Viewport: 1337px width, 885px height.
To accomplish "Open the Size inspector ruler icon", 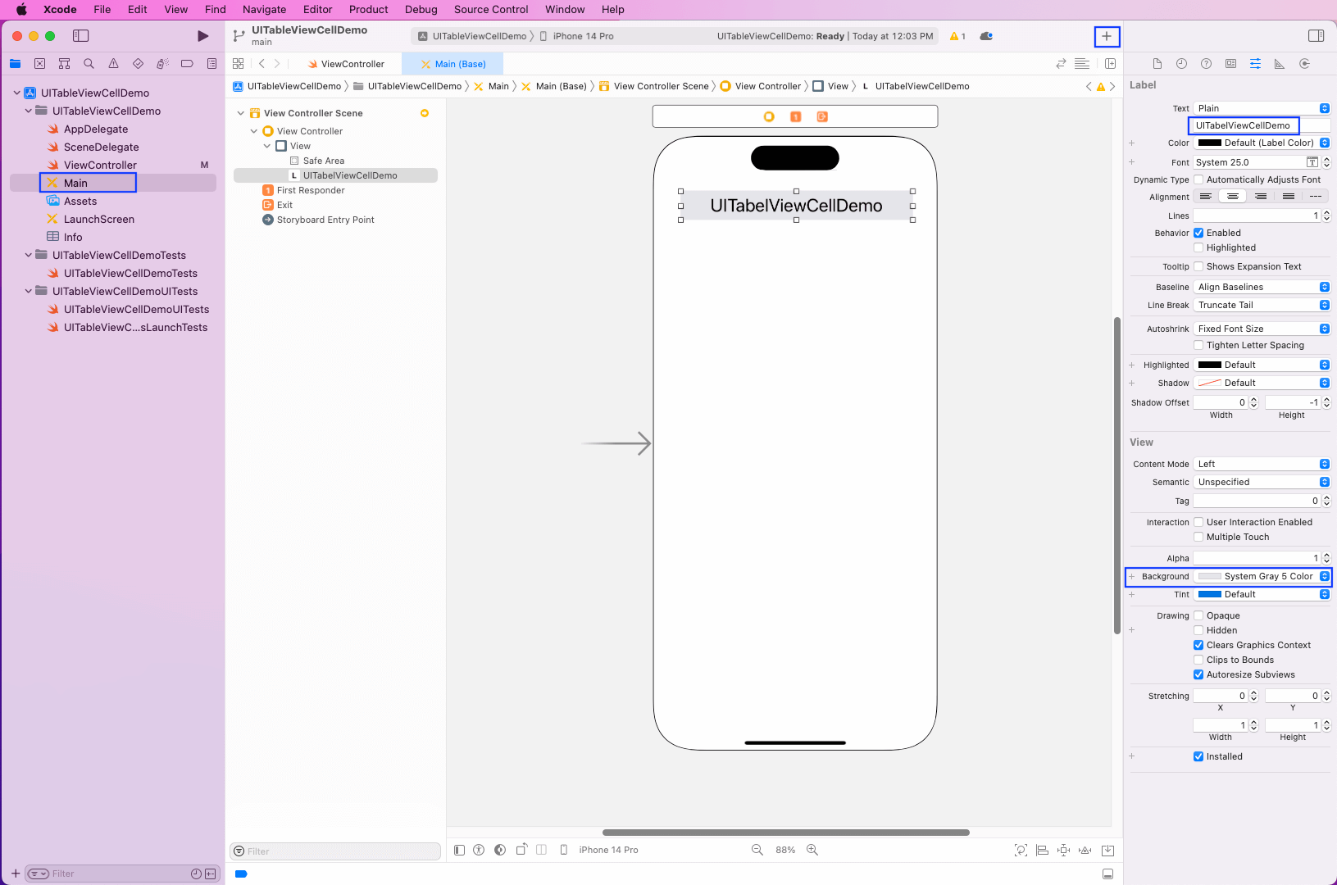I will (x=1280, y=63).
